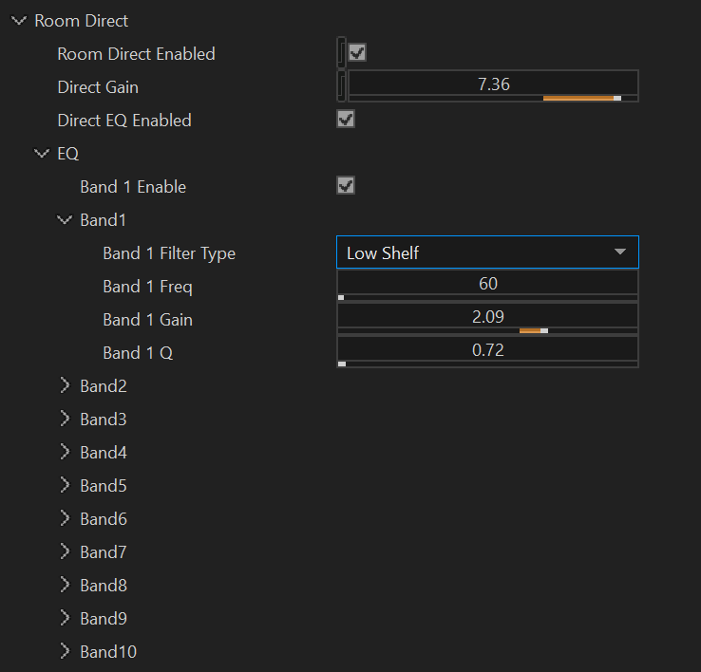Expand the Band6 group
The width and height of the screenshot is (701, 672).
pos(65,518)
